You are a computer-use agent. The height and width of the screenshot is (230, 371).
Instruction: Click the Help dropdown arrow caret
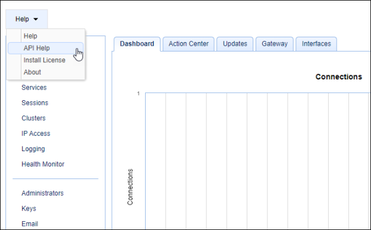pos(36,19)
